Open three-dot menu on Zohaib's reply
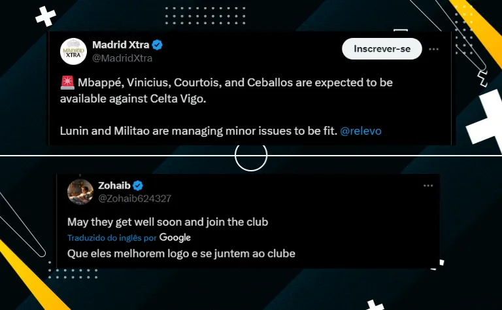Viewport: 502px width, 310px height. click(x=428, y=186)
